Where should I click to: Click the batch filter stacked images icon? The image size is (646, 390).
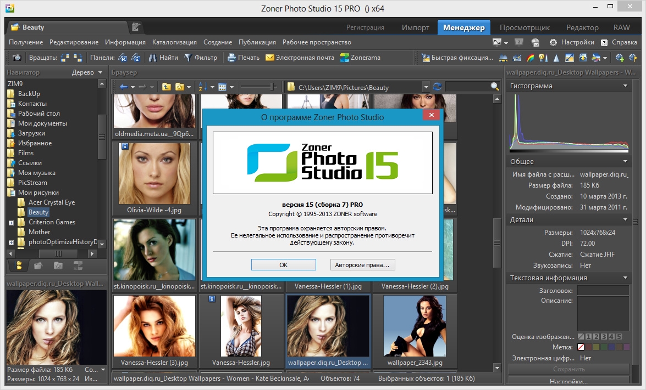click(596, 58)
